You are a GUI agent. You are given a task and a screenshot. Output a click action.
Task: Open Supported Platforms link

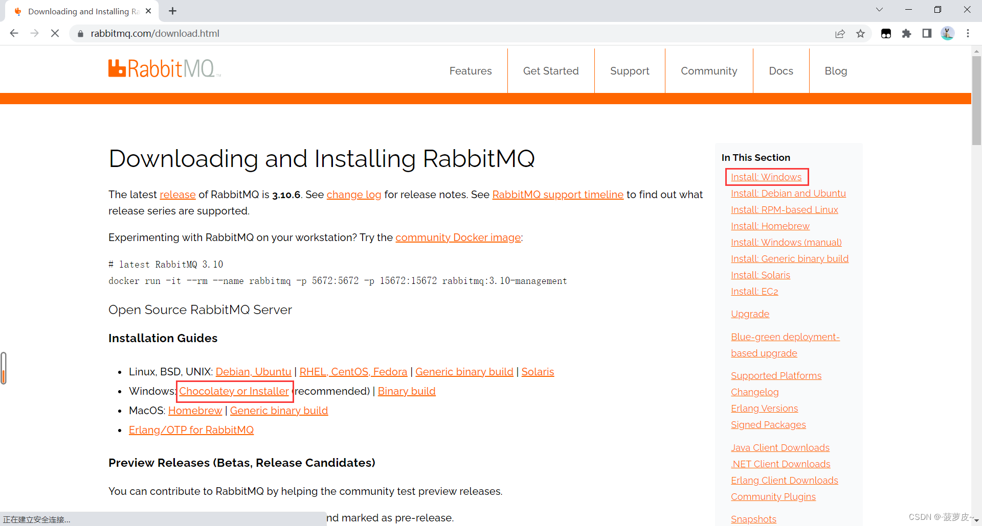click(x=776, y=376)
